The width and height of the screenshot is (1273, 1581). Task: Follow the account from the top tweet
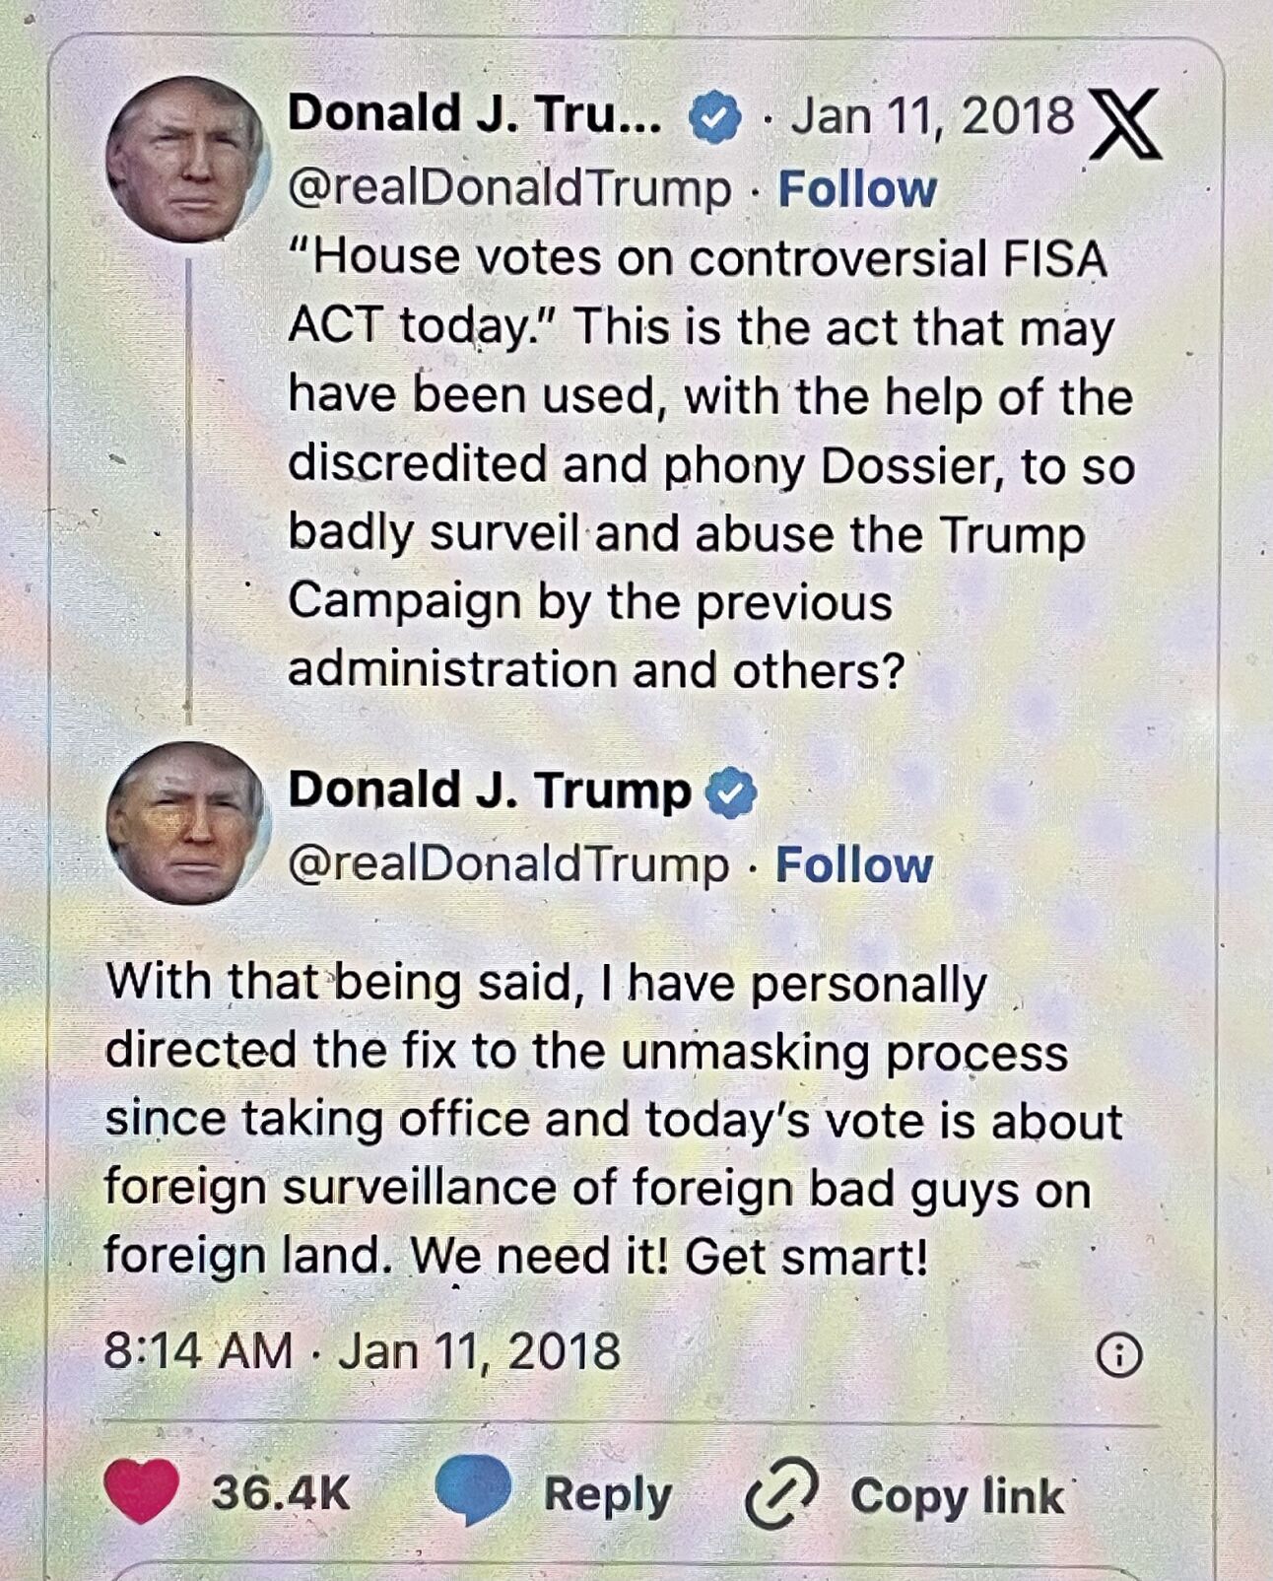(857, 189)
